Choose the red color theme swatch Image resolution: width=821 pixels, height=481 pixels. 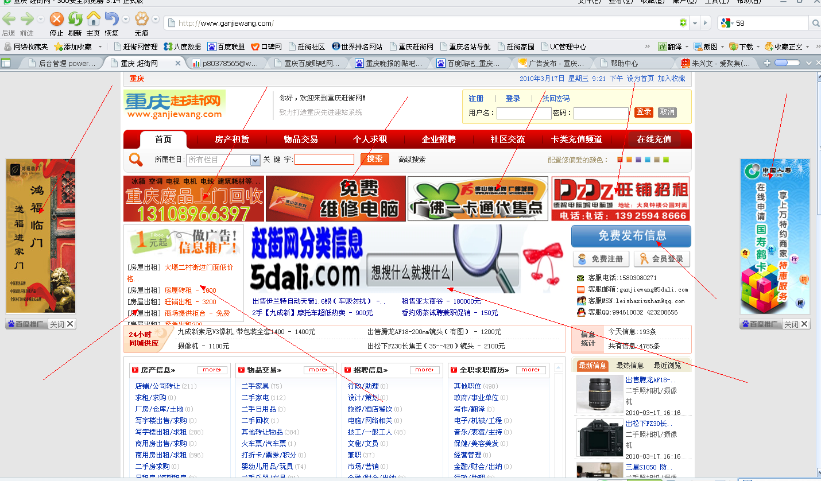pos(620,160)
